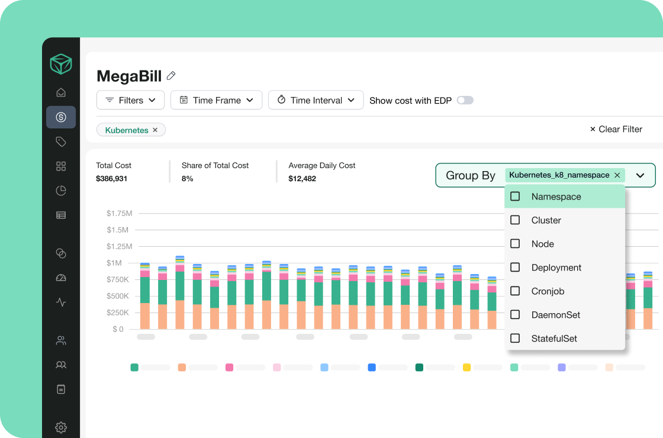Toggle Show cost with EDP switch
Viewport: 663px width, 438px height.
(465, 101)
